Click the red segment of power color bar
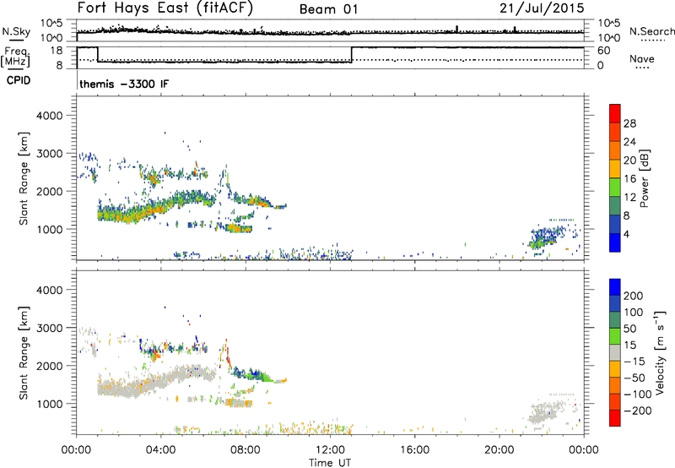Viewport: 675px width, 468px height. pyautogui.click(x=615, y=113)
